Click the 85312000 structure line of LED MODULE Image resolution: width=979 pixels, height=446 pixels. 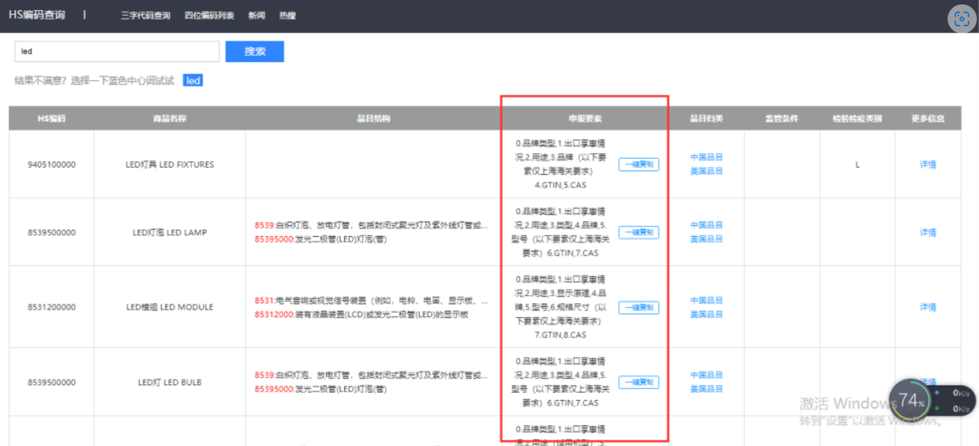click(x=362, y=315)
